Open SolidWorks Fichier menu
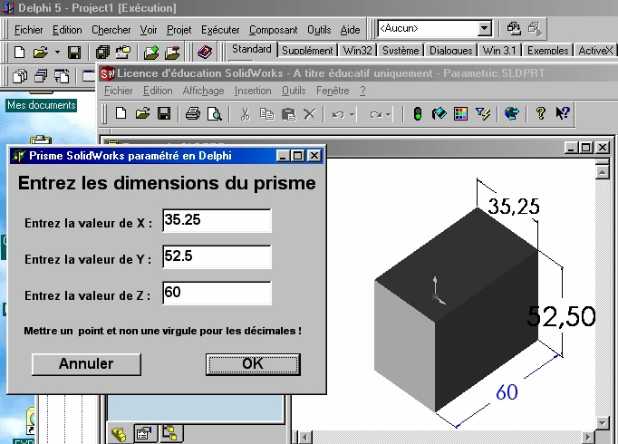Viewport: 618px width, 444px height. (x=118, y=91)
